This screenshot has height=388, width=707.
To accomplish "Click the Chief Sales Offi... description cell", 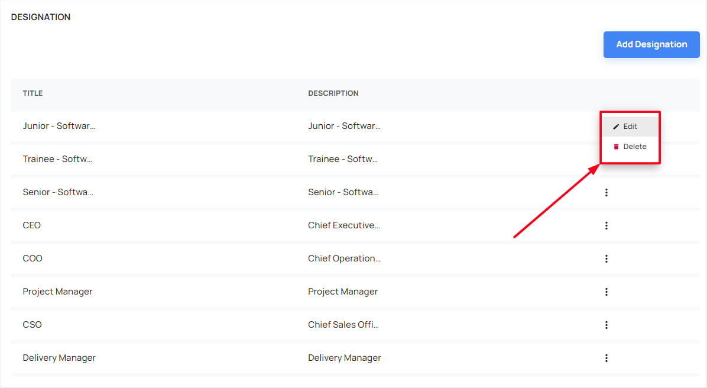I will coord(343,324).
